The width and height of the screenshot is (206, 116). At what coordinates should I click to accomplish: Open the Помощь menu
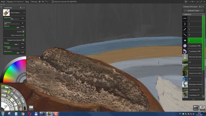pos(34,2)
